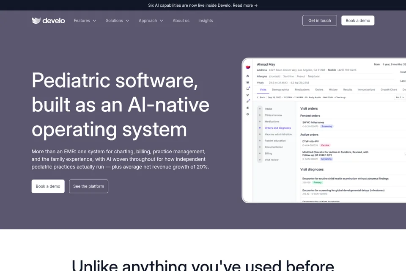Select the Intake visit step
The width and height of the screenshot is (406, 271).
268,109
